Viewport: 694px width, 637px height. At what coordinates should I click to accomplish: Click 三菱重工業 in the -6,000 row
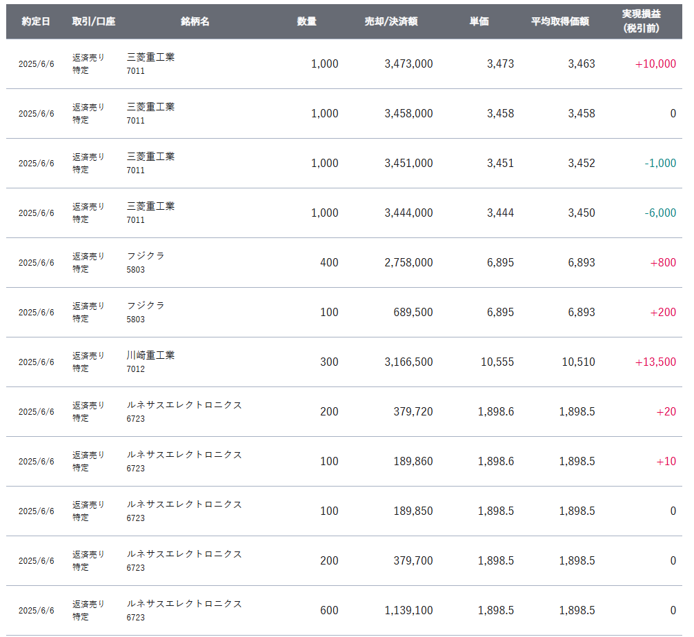coord(150,206)
